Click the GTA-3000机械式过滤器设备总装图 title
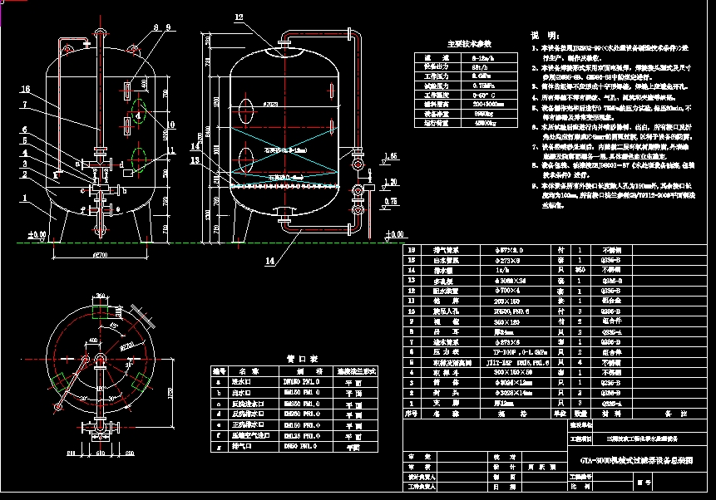Screen dimensions: 716x500 638,460
